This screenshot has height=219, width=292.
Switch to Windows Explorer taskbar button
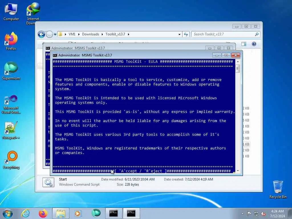click(x=61, y=213)
